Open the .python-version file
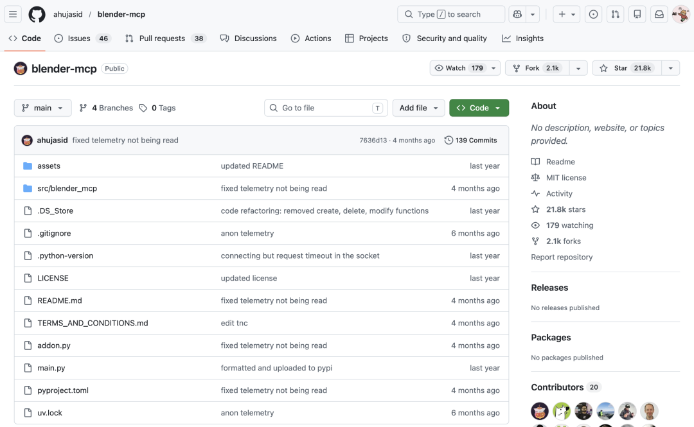Viewport: 694px width, 427px height. pyautogui.click(x=66, y=256)
